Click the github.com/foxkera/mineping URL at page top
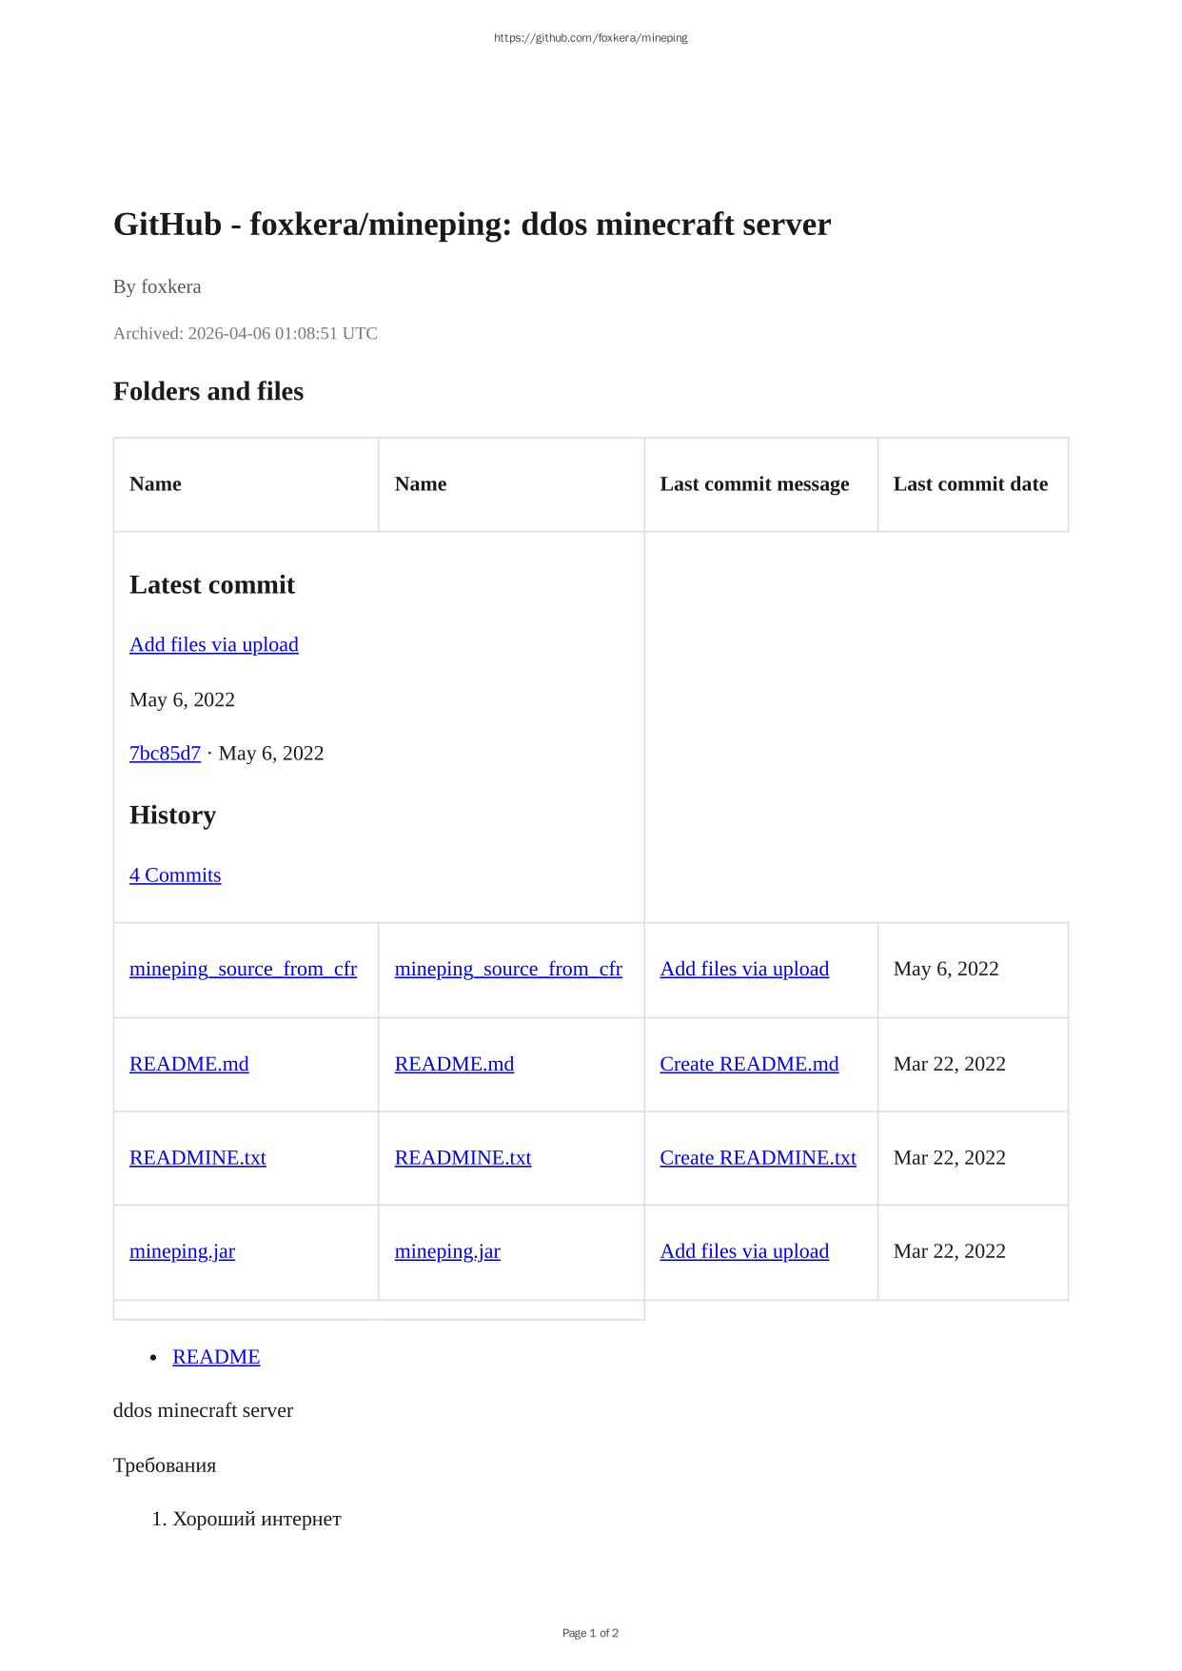 [x=590, y=38]
